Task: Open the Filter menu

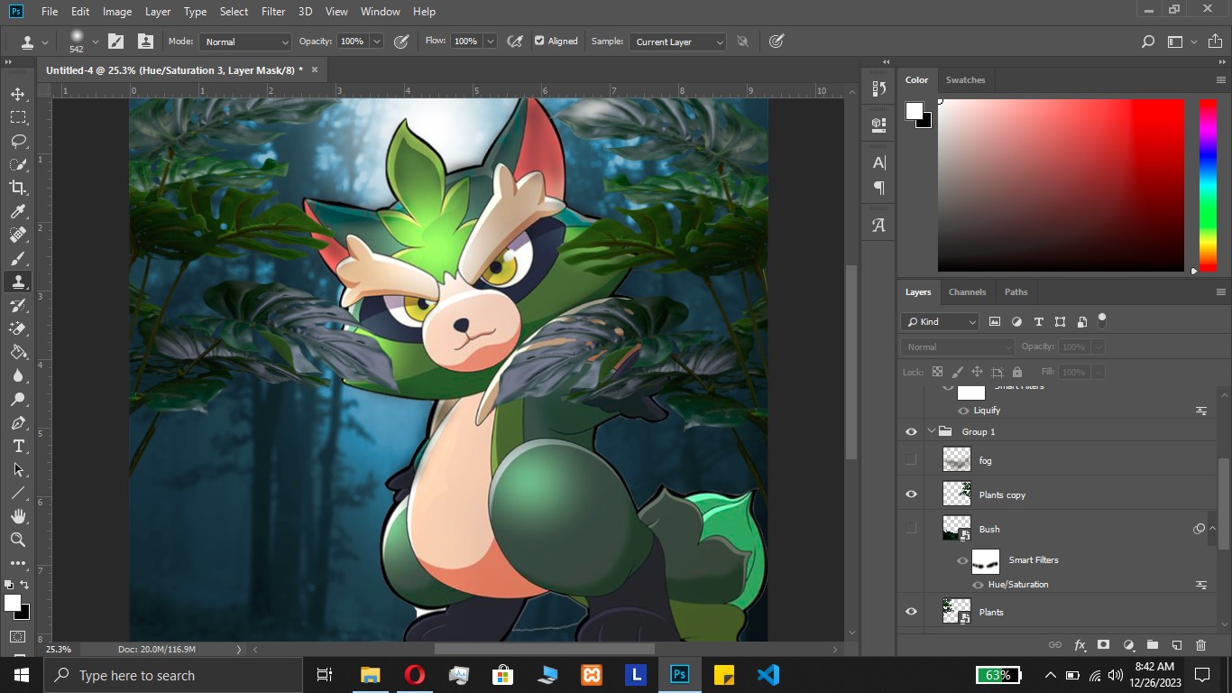Action: click(273, 12)
